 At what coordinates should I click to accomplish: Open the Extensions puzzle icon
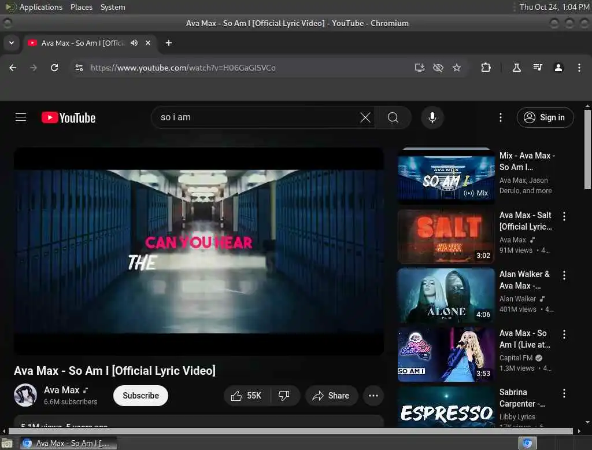click(x=486, y=68)
